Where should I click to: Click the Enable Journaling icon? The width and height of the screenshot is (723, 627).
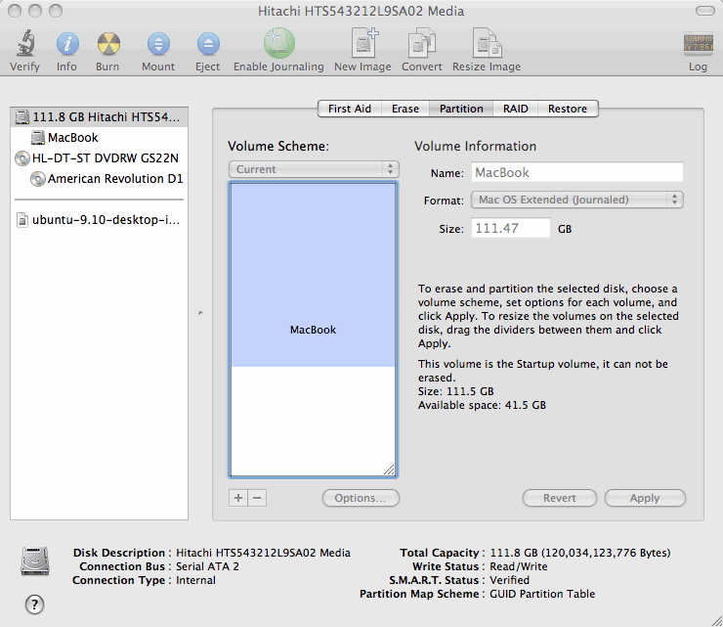(x=279, y=43)
